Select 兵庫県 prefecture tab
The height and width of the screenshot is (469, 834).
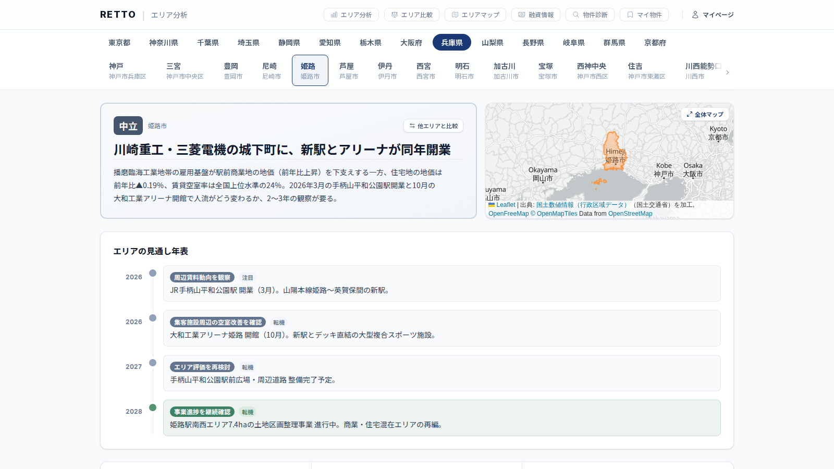[x=452, y=42]
